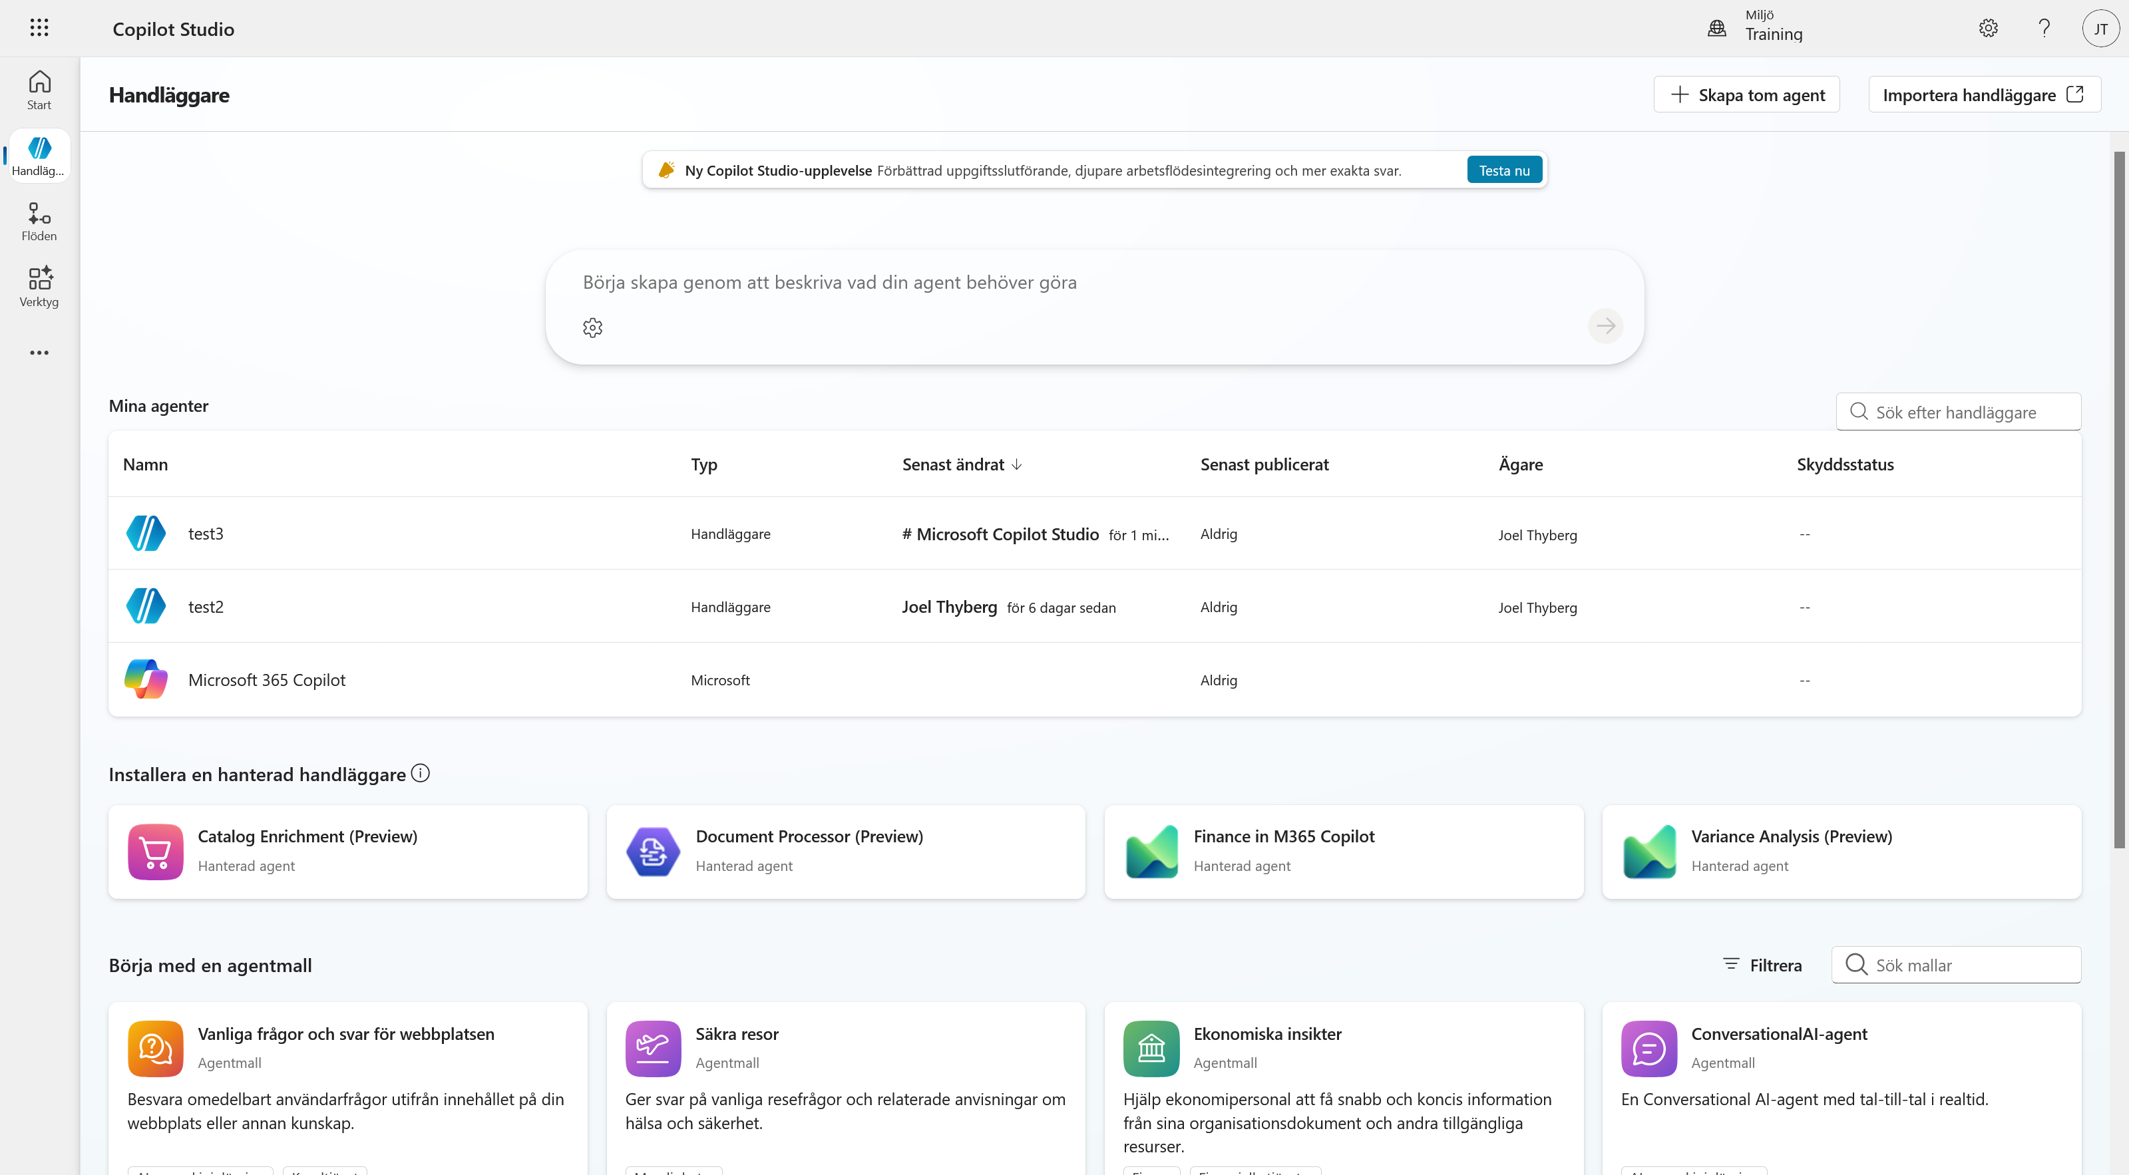Click the test3 agent icon
2129x1175 pixels.
[146, 533]
